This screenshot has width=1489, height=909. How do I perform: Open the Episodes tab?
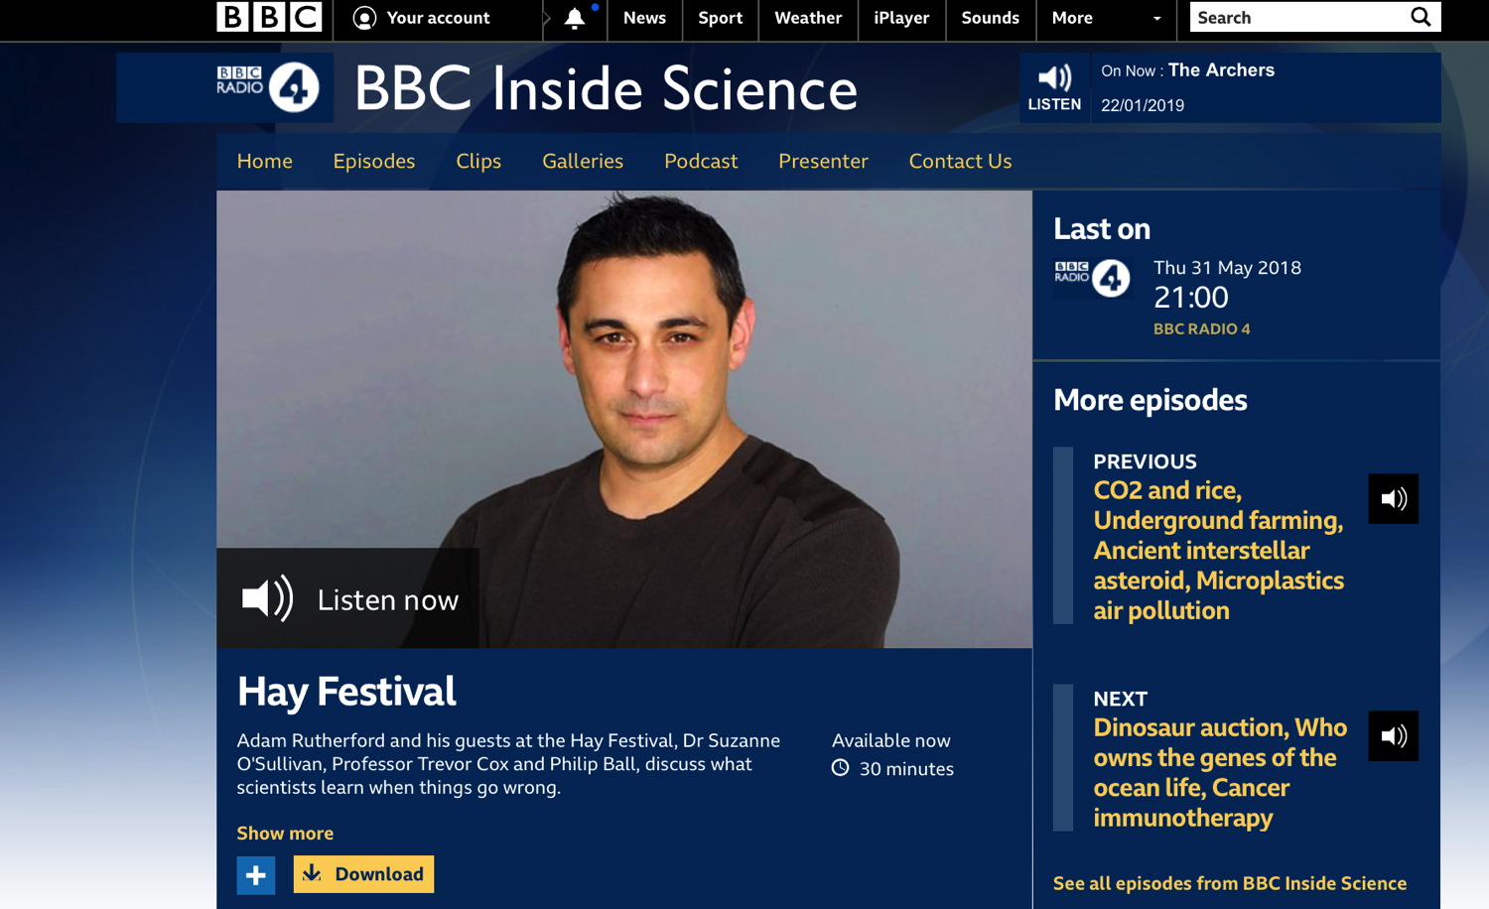click(374, 161)
